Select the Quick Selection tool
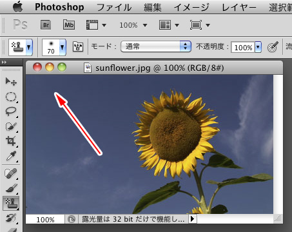 click(11, 126)
